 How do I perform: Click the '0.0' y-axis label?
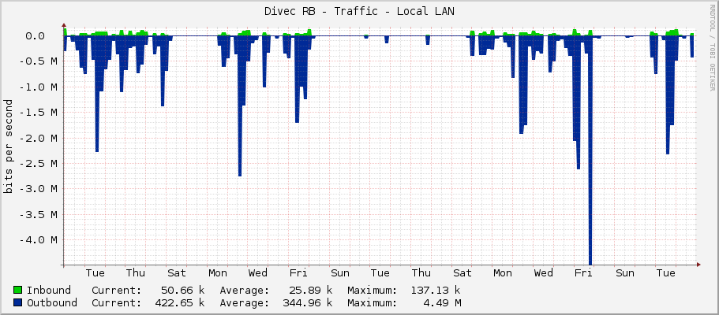[35, 35]
